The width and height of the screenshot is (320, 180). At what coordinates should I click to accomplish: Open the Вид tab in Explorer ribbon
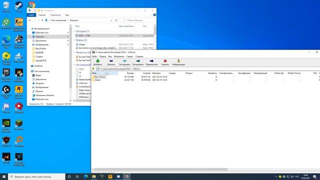pos(67,15)
